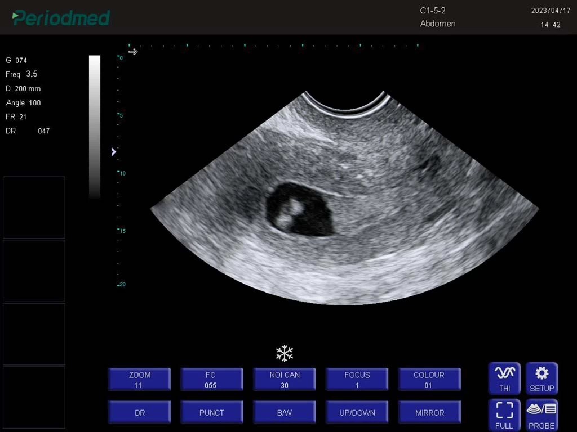
Task: Click the Periodmed logo
Action: (61, 17)
